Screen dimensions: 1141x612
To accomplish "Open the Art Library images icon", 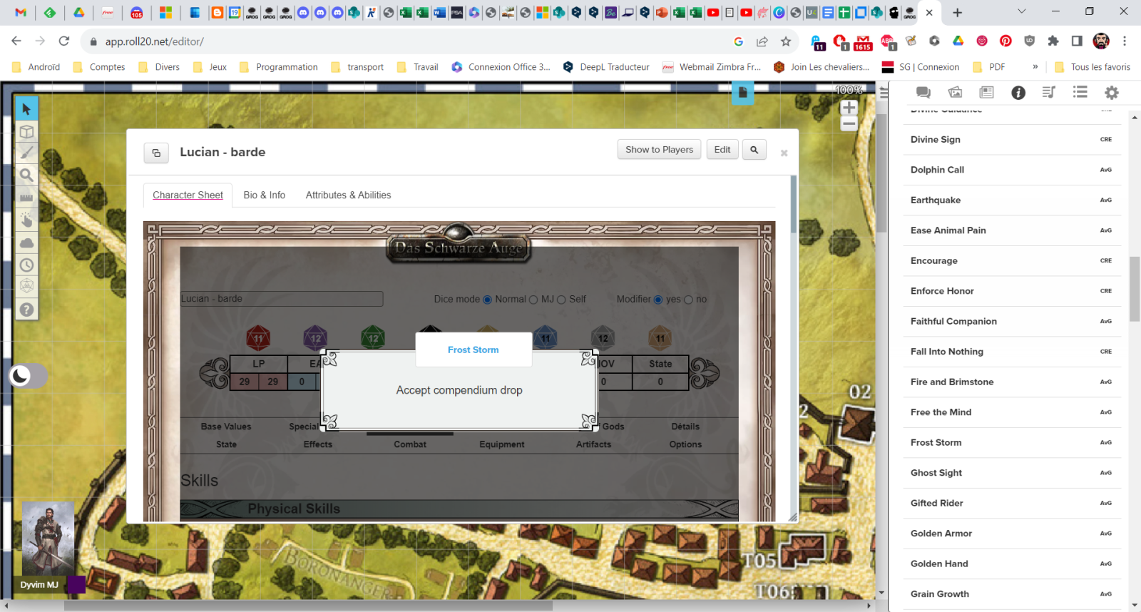I will point(955,92).
